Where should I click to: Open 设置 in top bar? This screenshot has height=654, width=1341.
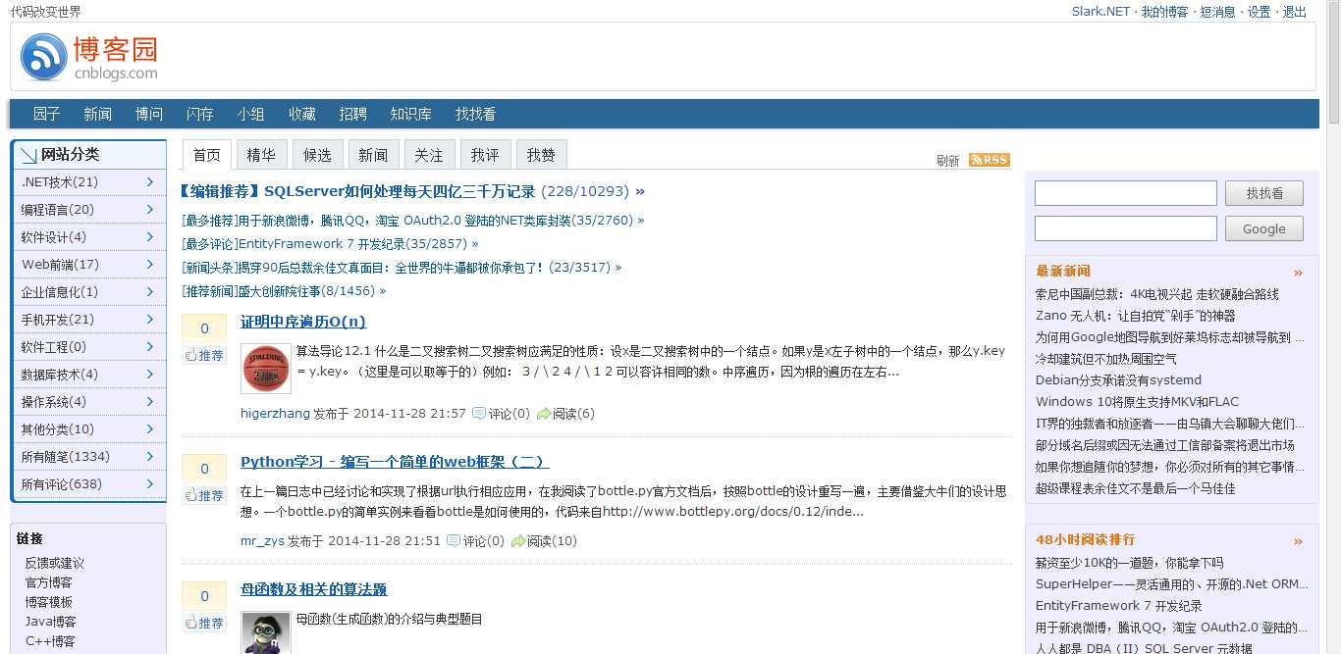(1260, 12)
